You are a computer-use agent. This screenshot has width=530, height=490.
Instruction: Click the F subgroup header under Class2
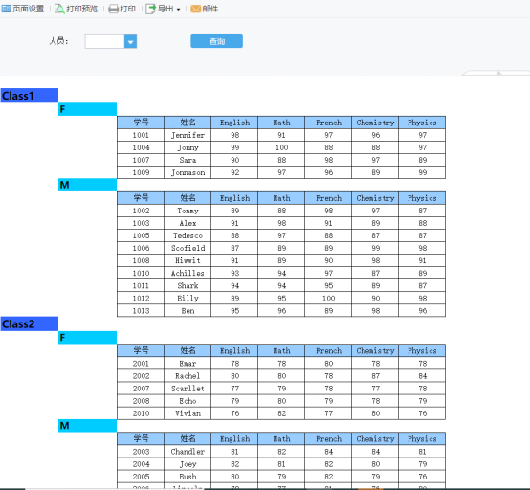[x=88, y=338]
